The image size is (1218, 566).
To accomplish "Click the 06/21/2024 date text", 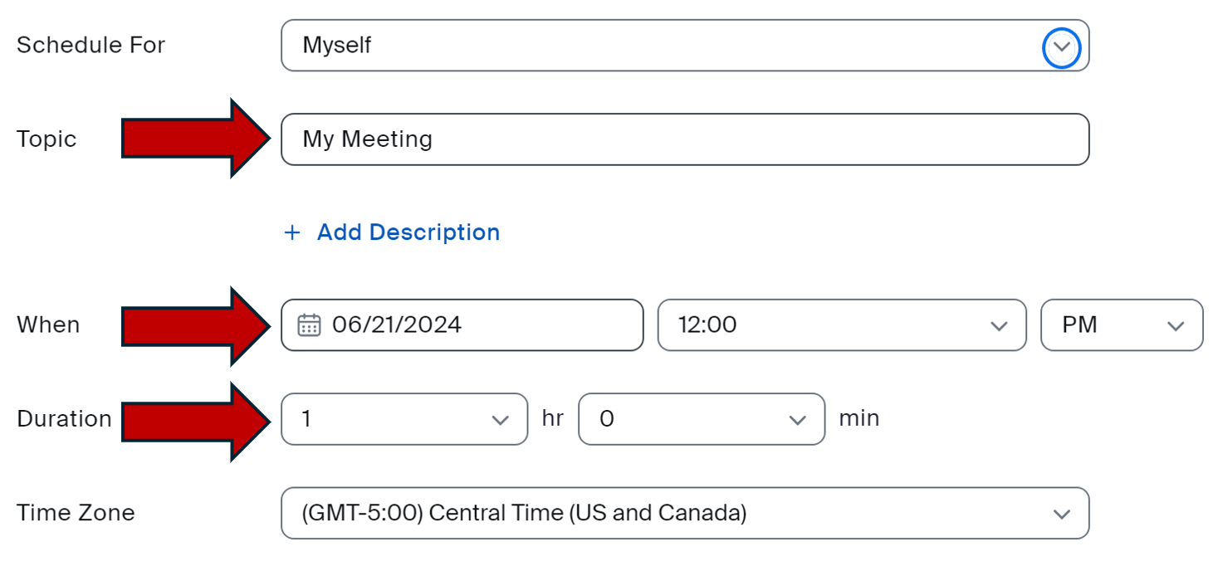I will point(397,324).
